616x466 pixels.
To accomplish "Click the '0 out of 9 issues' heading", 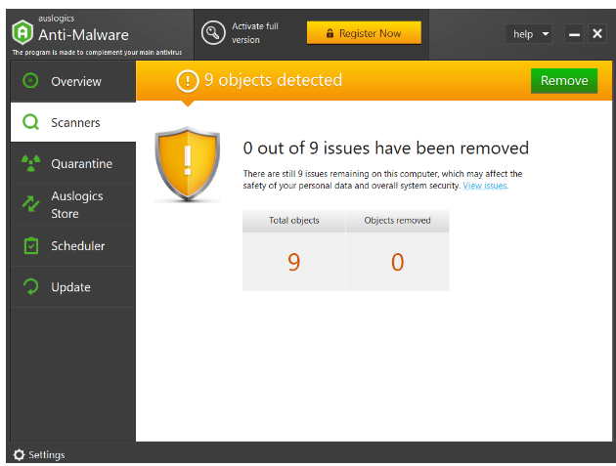I will tap(386, 148).
